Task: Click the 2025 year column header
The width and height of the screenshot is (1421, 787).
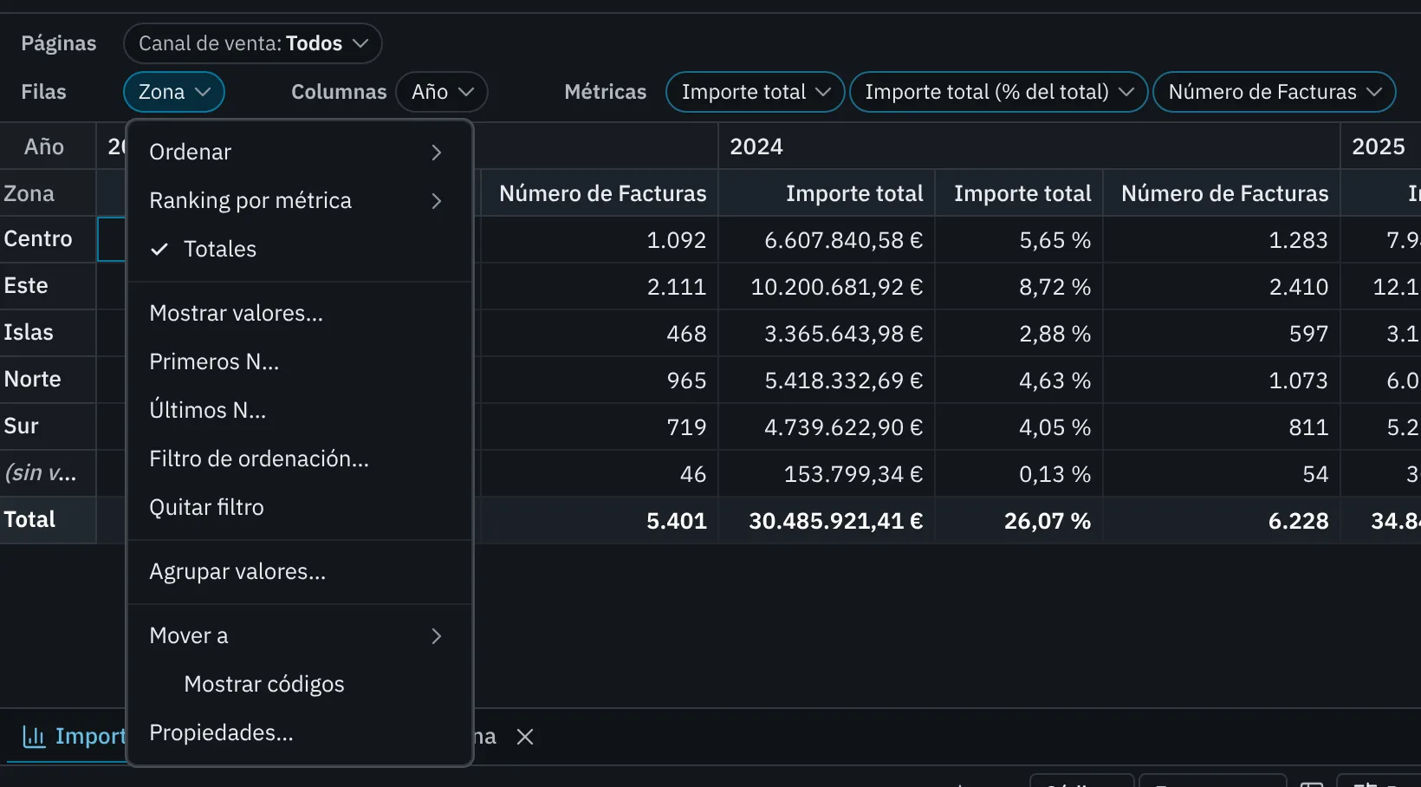Action: tap(1381, 146)
